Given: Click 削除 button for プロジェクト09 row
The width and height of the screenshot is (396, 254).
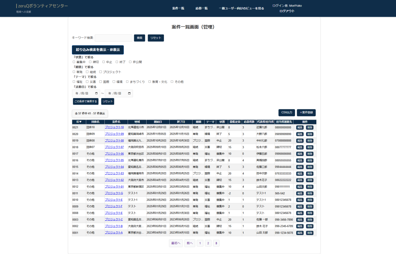Looking at the screenshot, I should [309, 134].
